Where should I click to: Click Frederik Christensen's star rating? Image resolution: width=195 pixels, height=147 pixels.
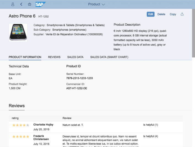[21, 137]
